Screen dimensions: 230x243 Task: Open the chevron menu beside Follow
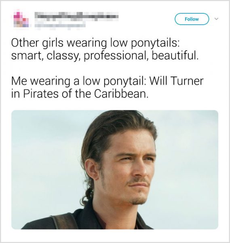coord(217,19)
